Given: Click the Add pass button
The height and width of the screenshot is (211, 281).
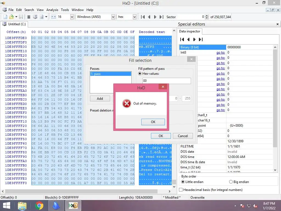Looking at the screenshot, I should pos(100,99).
